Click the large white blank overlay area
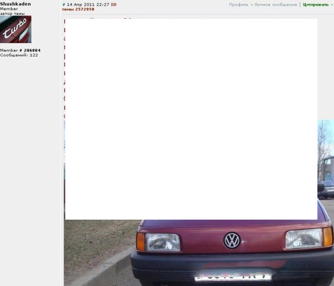This screenshot has width=334, height=286. click(191, 119)
